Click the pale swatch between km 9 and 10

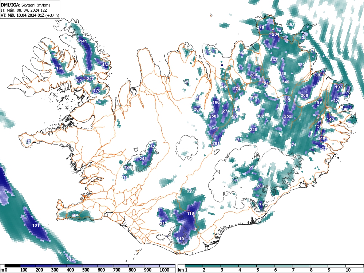click(337, 266)
